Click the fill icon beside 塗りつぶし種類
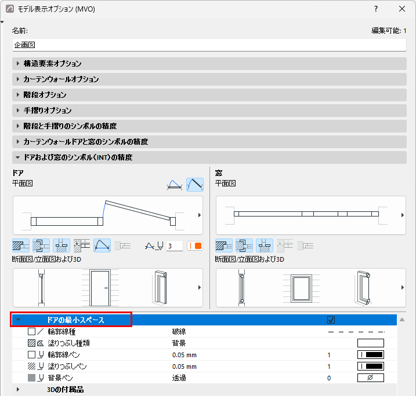This screenshot has height=396, width=416. pyautogui.click(x=41, y=343)
